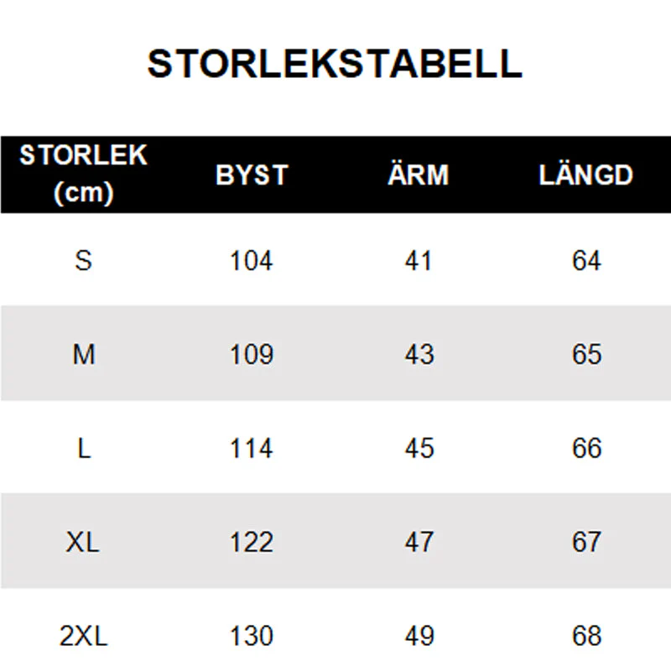Click length value 65 in M row
Viewport: 671px width, 671px height.
[x=586, y=354]
